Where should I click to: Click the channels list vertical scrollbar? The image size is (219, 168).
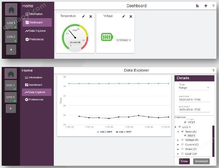tap(213, 141)
